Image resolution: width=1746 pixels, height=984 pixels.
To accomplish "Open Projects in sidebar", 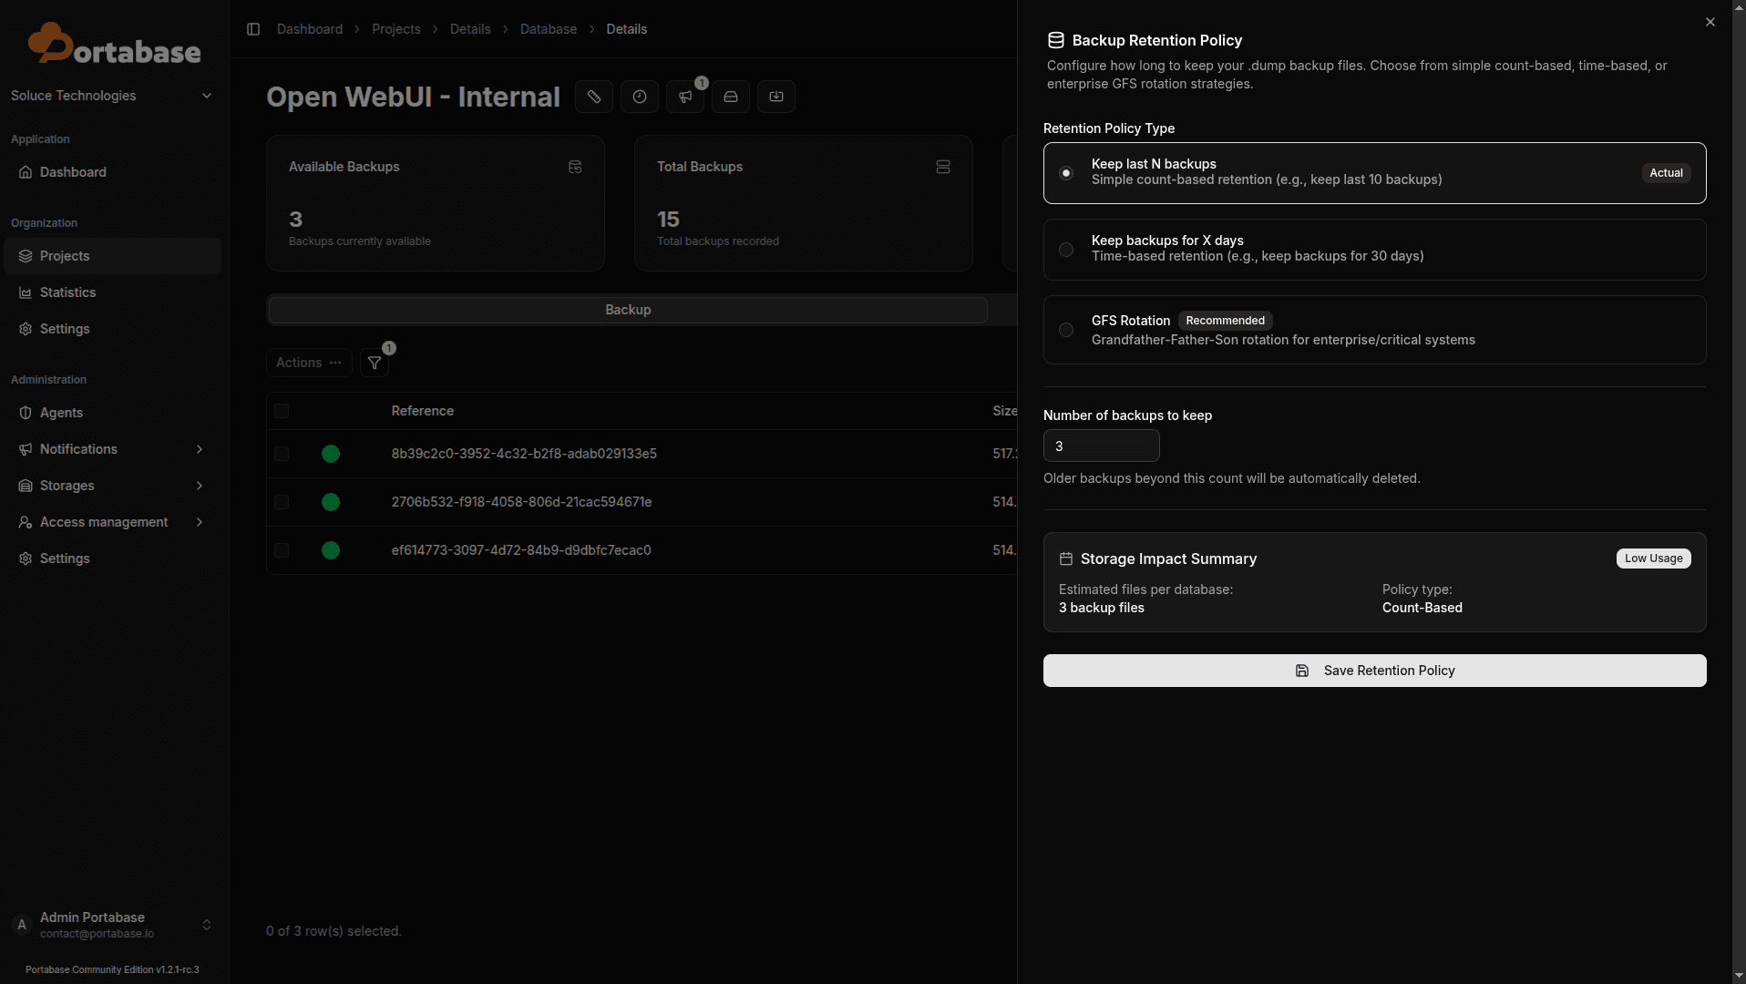I will [112, 256].
